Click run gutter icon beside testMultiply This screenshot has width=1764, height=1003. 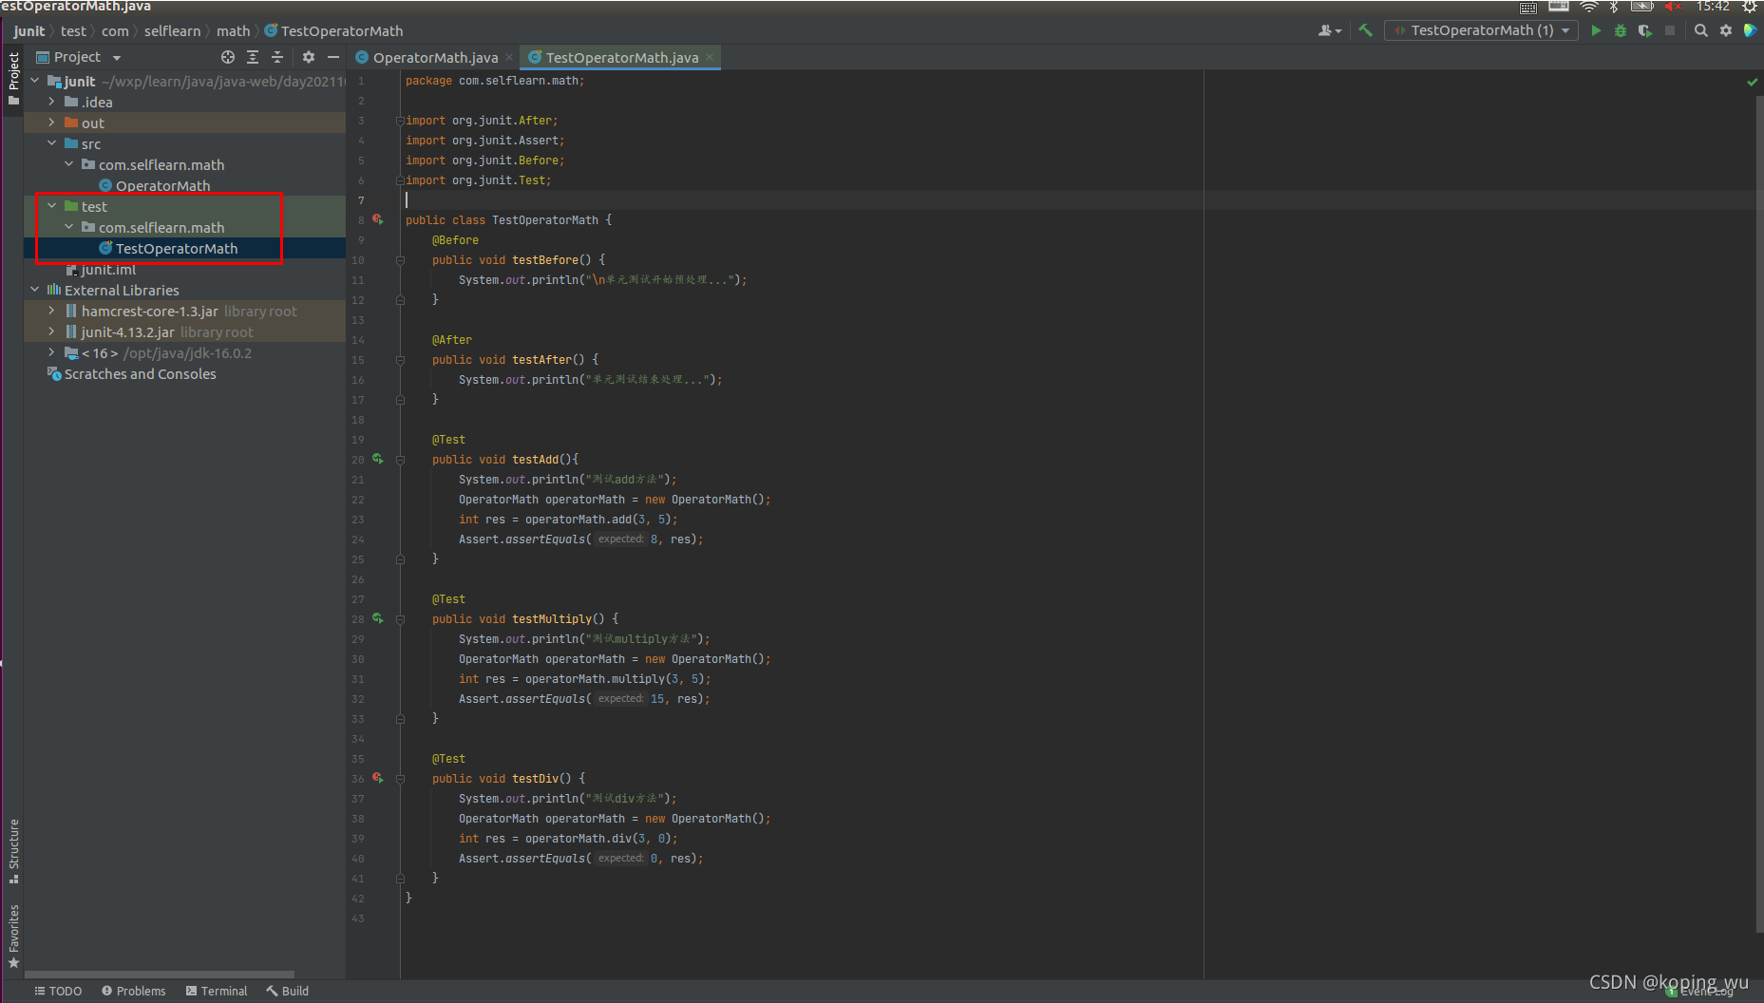coord(378,618)
